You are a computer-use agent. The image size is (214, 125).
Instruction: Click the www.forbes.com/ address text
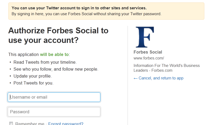click(x=149, y=58)
